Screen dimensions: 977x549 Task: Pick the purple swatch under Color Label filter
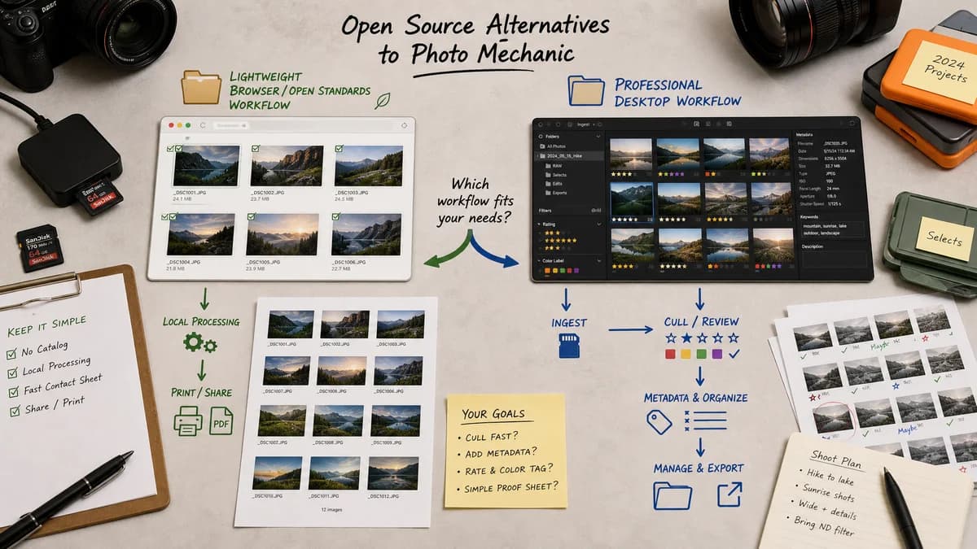point(576,270)
